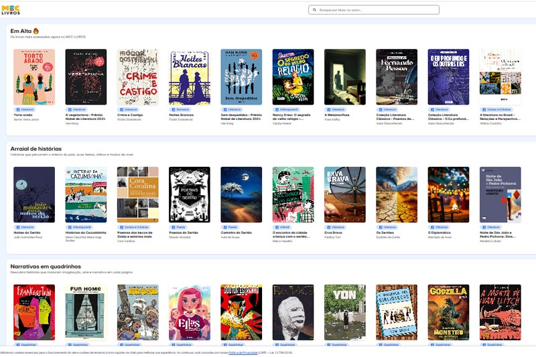This screenshot has width=536, height=357.
Task: Click the 'Noites Brancas' title text
Action: [x=182, y=115]
